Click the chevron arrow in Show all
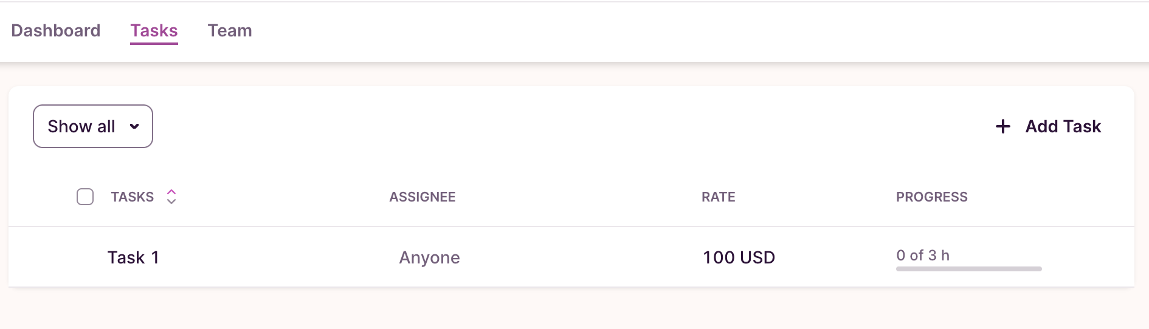 coord(134,126)
